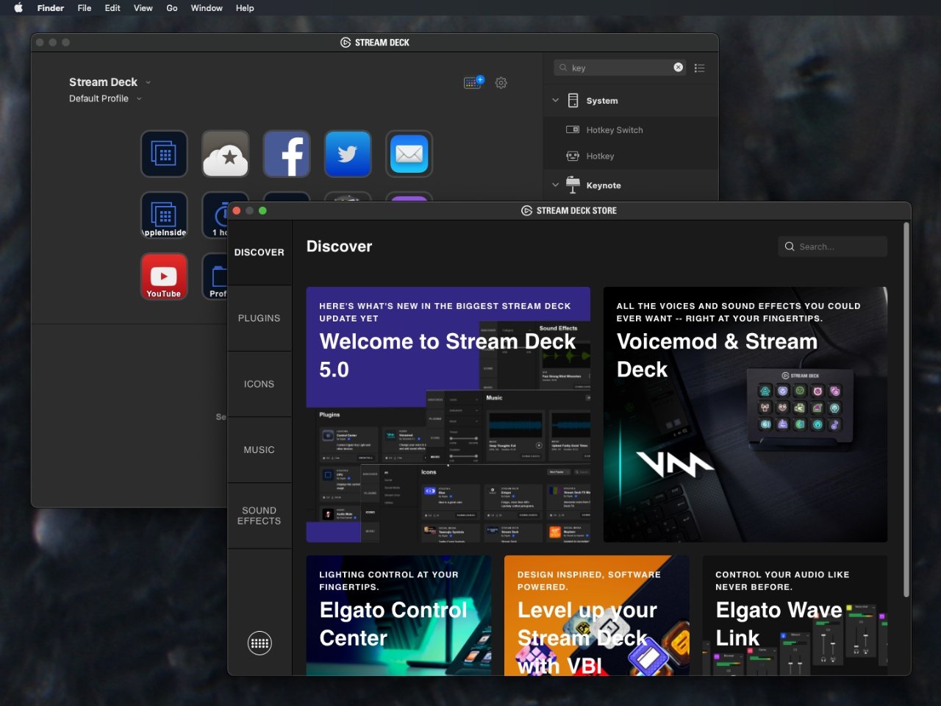
Task: Open the Finder menu
Action: tap(51, 8)
